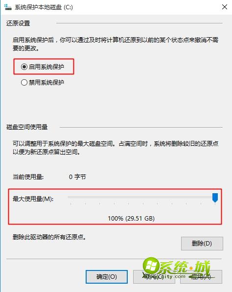Select the 启用系统保护 radio button
Image resolution: width=232 pixels, height=292 pixels.
(x=24, y=67)
